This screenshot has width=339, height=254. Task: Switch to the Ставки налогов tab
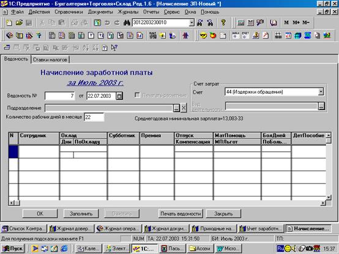pyautogui.click(x=50, y=59)
